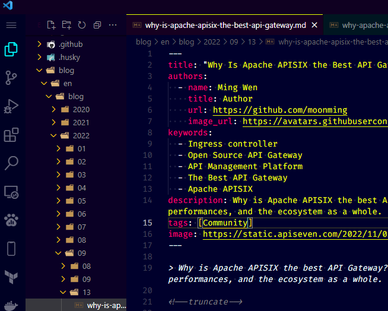Click the 'keywords' key on line 8
Screen dimensions: 388x311
point(188,132)
